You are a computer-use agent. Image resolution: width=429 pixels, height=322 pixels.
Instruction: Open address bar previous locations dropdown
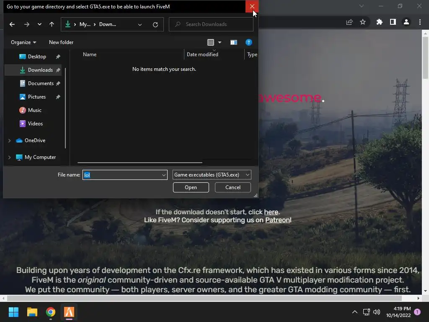140,25
